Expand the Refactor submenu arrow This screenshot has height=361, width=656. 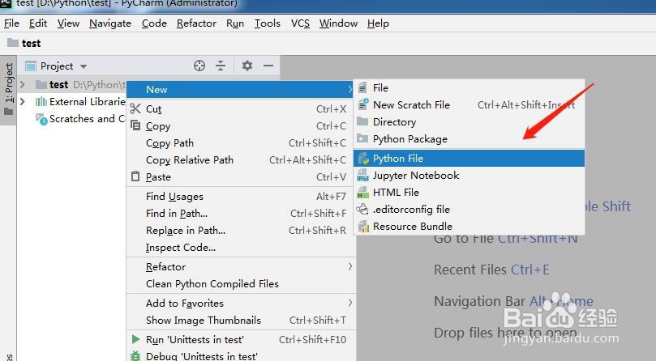click(x=349, y=266)
